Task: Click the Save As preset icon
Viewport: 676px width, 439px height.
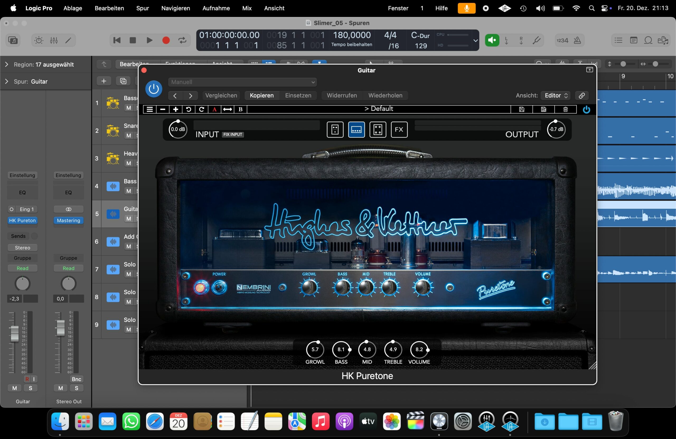Action: 544,109
